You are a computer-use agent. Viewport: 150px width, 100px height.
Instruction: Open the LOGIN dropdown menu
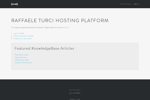(136, 4)
